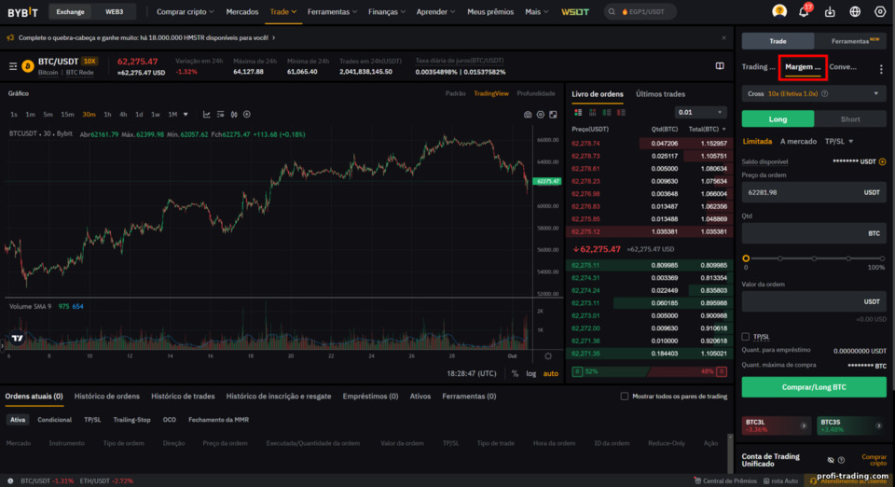Show only sell orders in order book

tap(621, 113)
